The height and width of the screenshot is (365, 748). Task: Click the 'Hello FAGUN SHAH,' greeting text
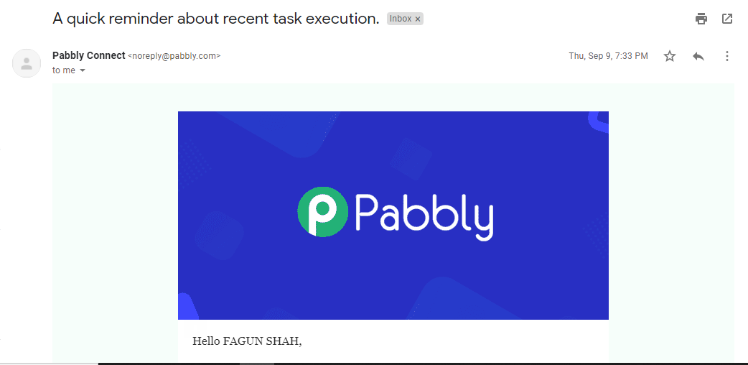click(247, 341)
